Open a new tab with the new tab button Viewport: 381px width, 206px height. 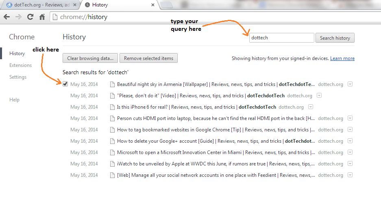[167, 5]
